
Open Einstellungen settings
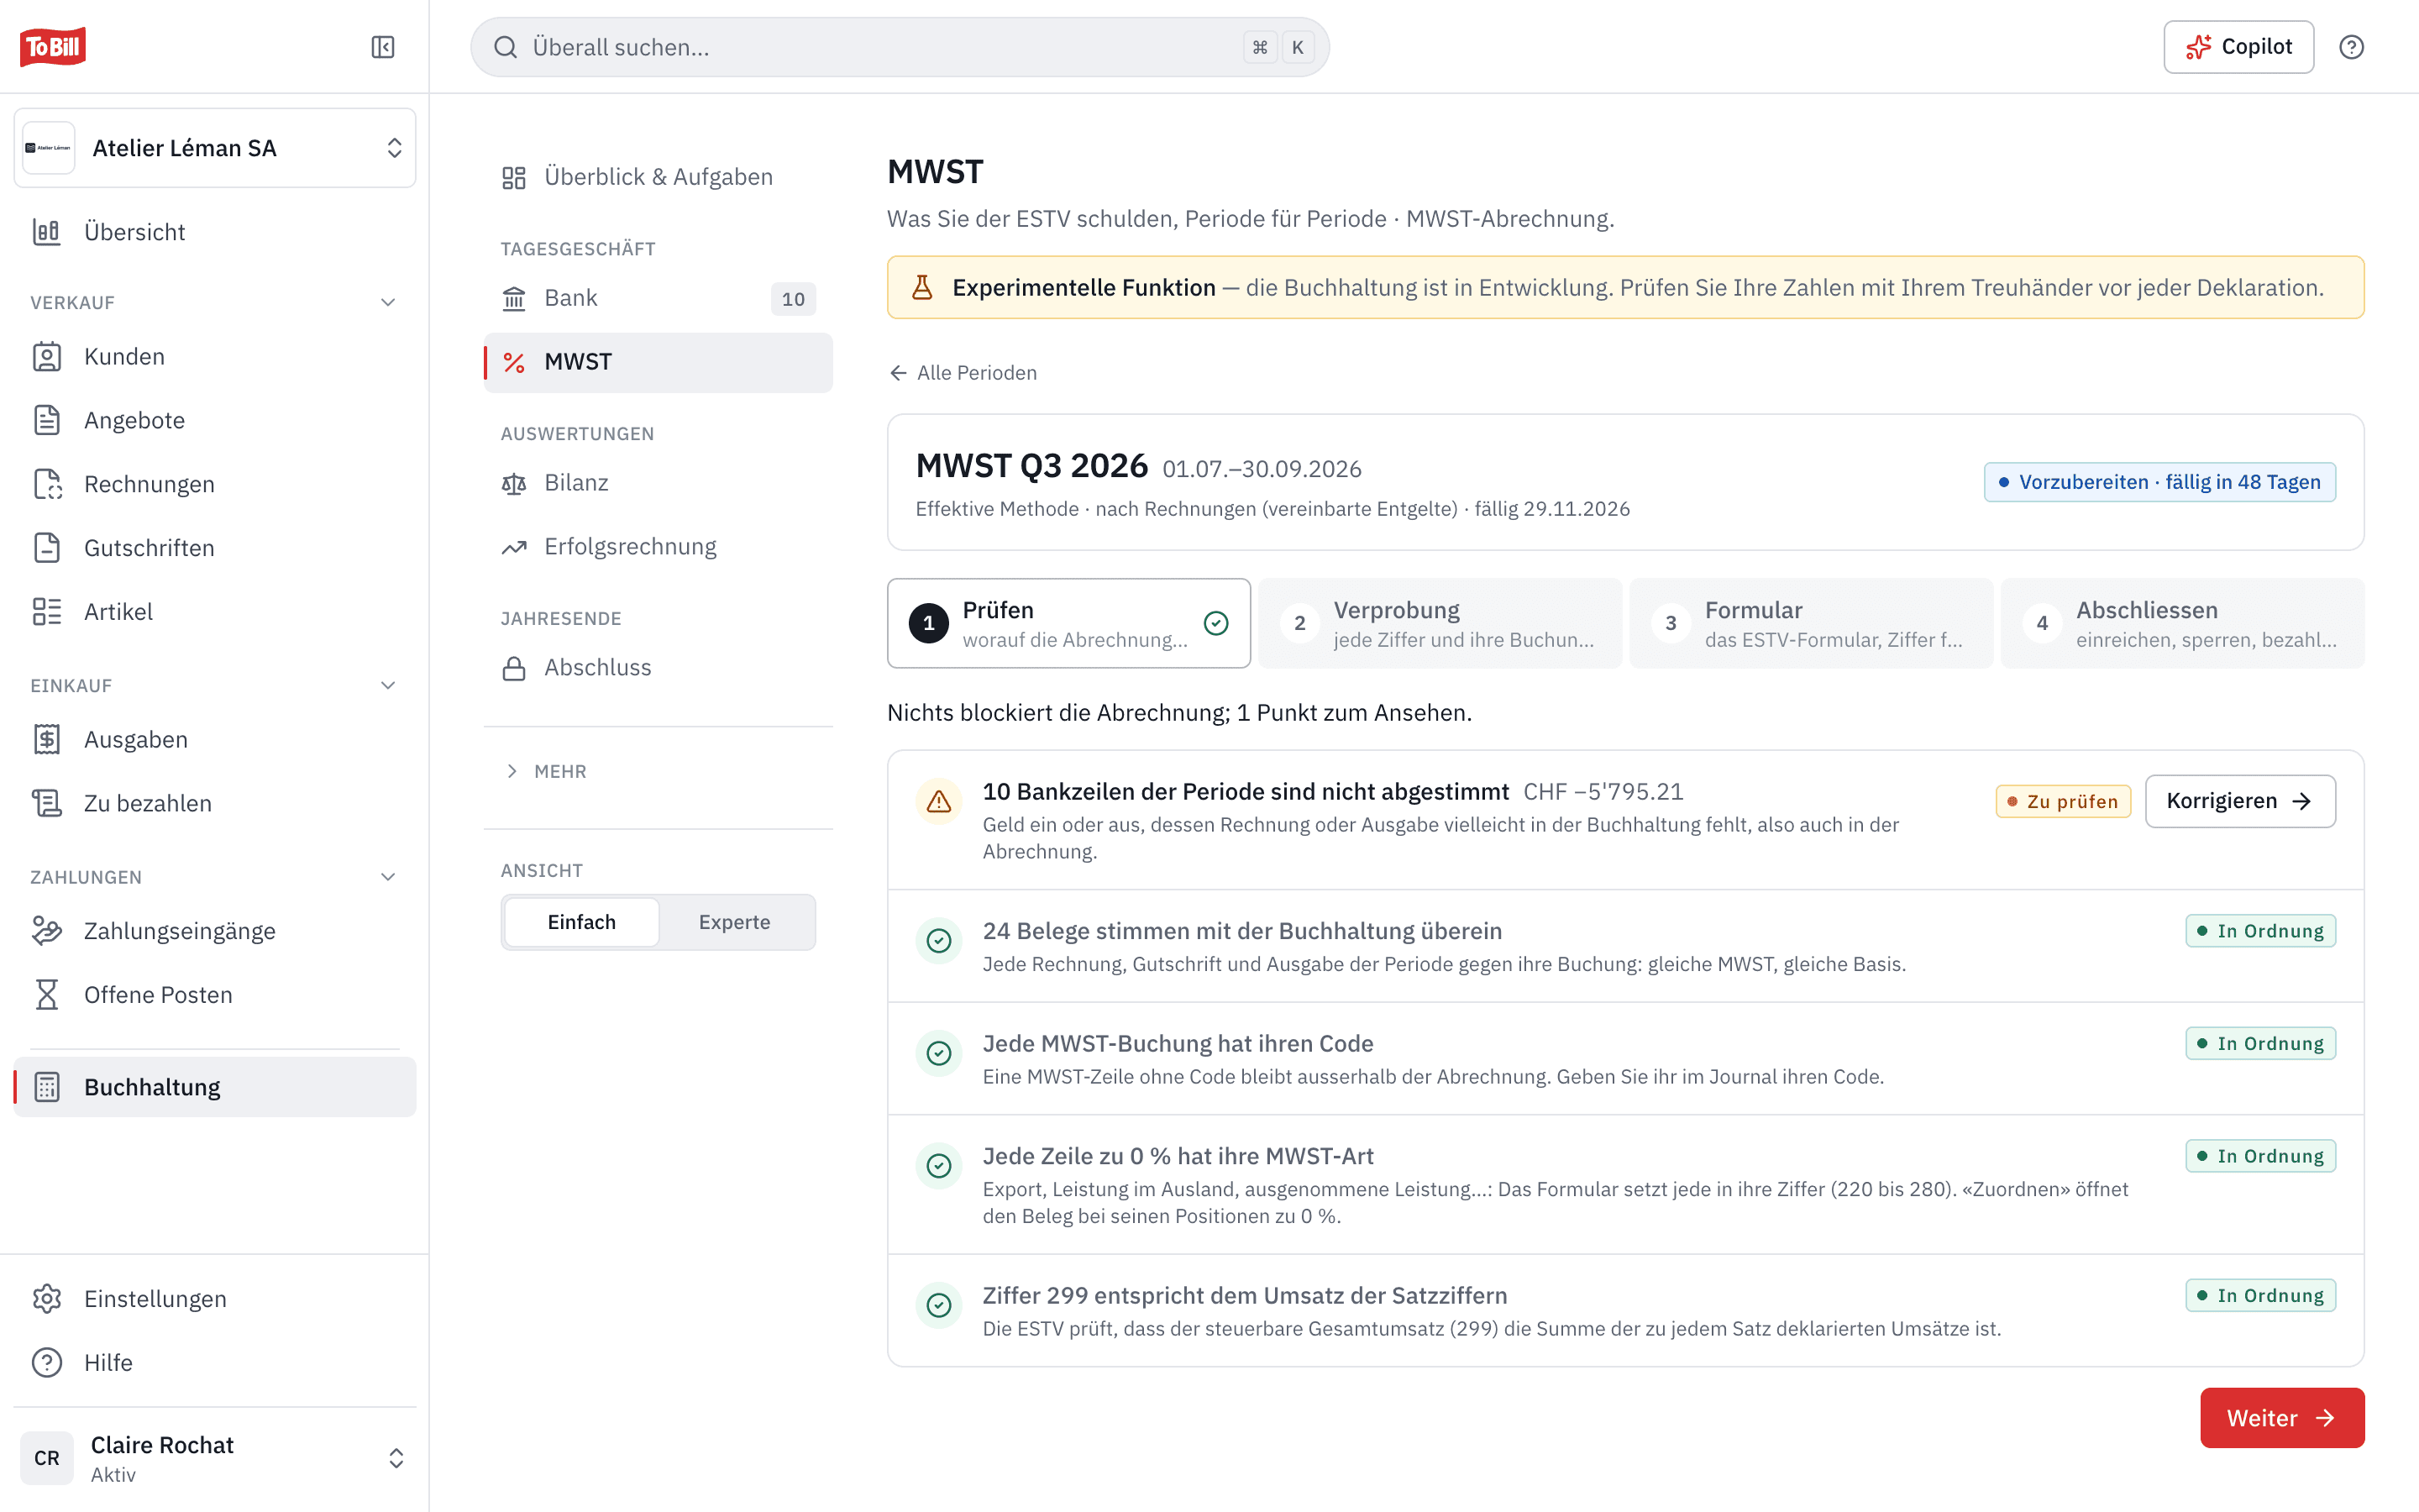click(x=215, y=1299)
